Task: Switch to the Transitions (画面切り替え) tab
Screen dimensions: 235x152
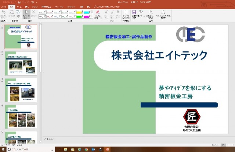Action: pos(46,7)
